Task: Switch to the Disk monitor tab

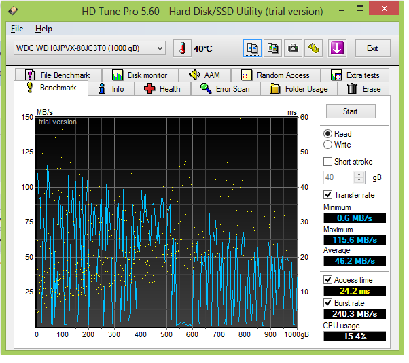Action: tap(139, 75)
